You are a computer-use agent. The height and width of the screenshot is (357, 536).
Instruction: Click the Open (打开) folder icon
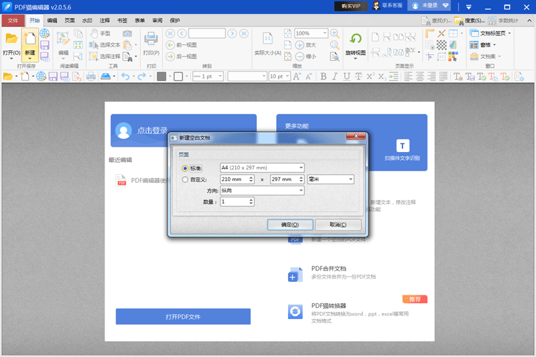pos(11,39)
